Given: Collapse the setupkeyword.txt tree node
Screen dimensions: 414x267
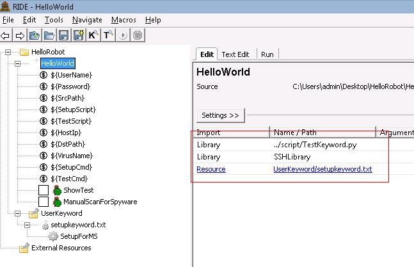Looking at the screenshot, I should pos(27,225).
